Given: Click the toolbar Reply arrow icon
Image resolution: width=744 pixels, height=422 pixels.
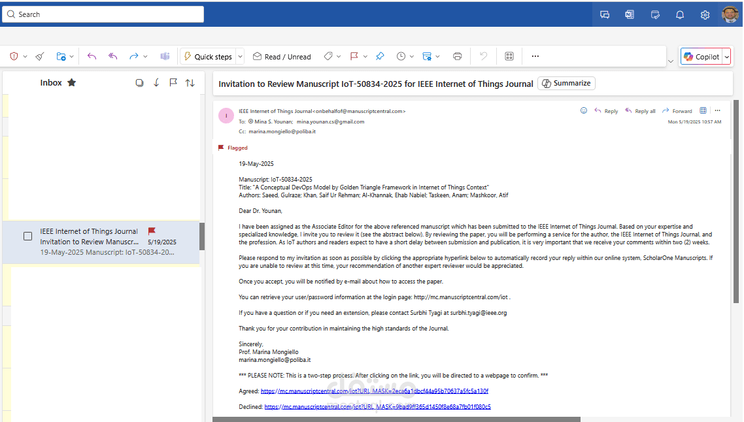Looking at the screenshot, I should (x=92, y=56).
